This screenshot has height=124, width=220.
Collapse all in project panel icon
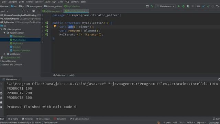28,11
